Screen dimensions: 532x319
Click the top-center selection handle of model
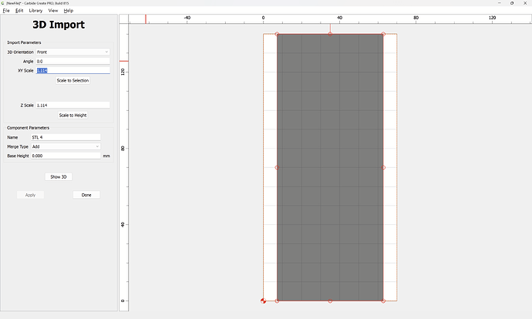[x=330, y=34]
